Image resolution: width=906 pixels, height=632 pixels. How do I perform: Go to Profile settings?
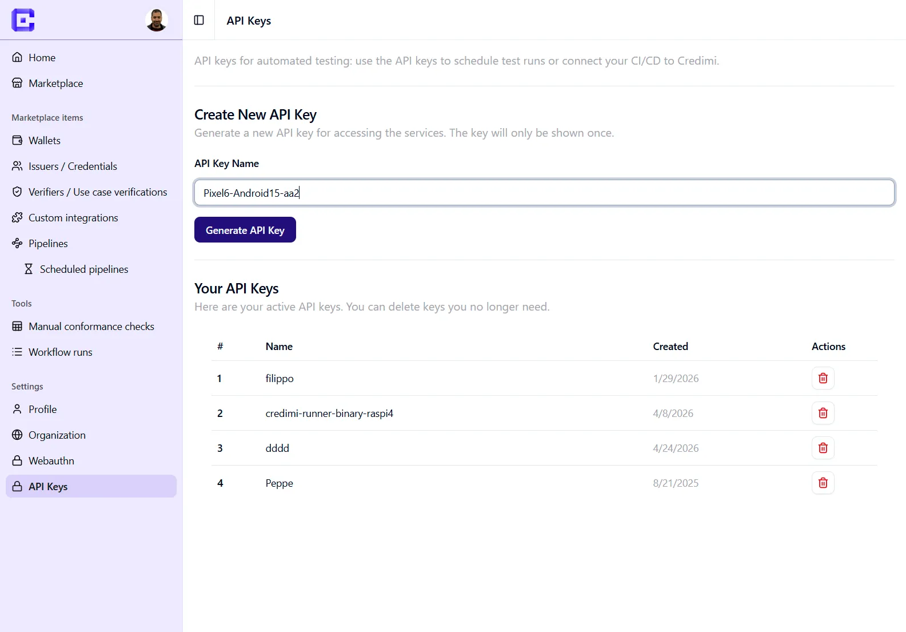pyautogui.click(x=91, y=409)
